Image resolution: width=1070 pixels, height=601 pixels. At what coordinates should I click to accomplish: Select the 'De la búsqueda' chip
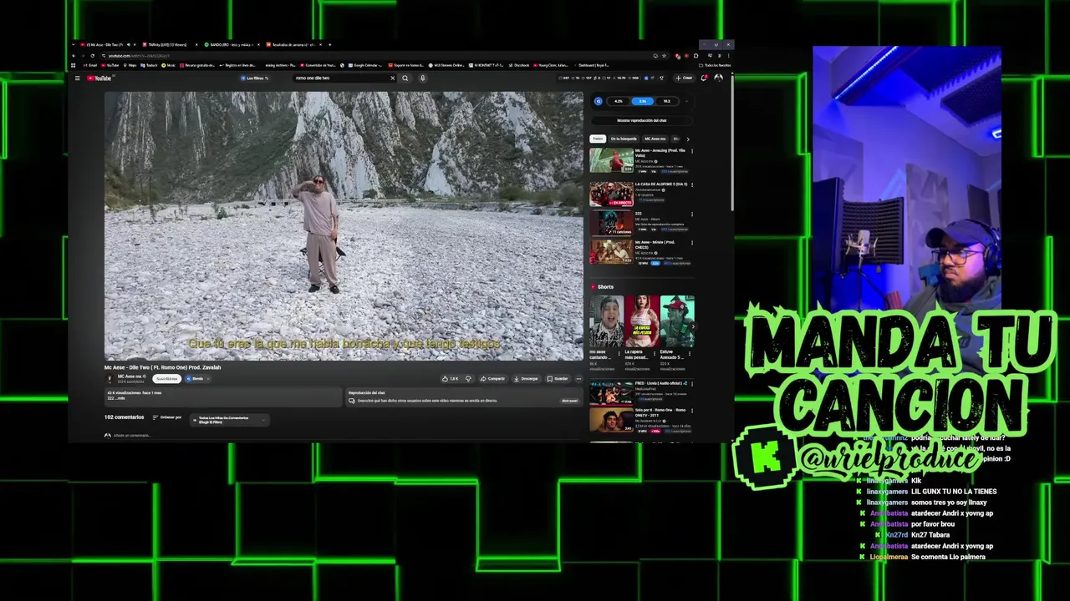point(624,139)
